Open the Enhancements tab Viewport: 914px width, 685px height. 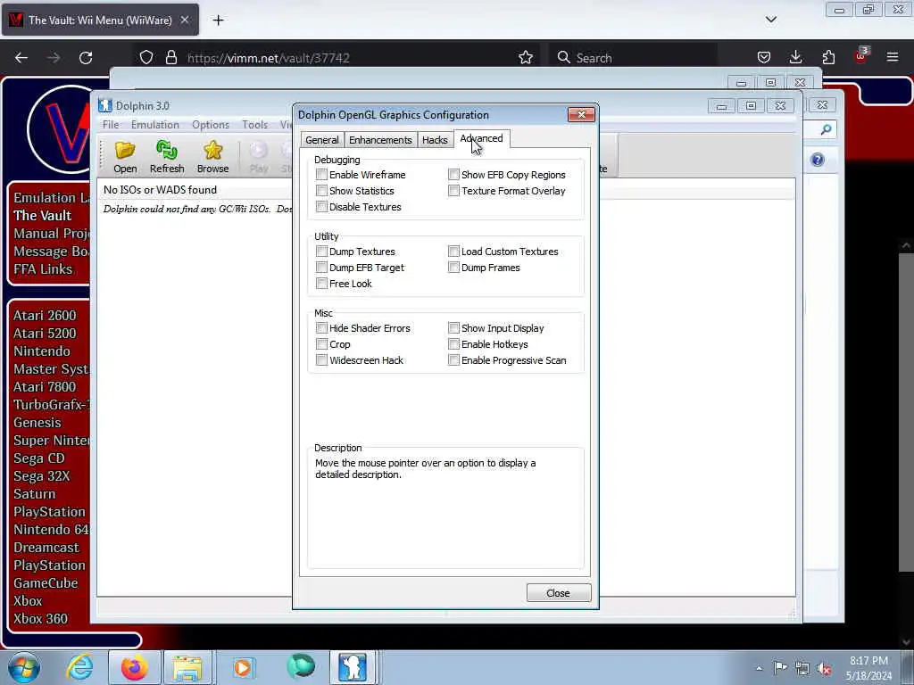point(380,140)
